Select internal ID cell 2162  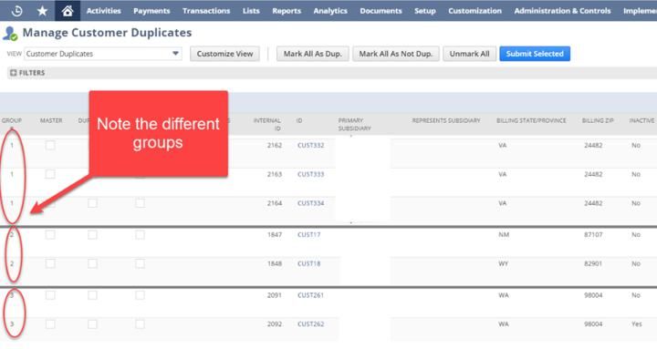click(x=275, y=145)
